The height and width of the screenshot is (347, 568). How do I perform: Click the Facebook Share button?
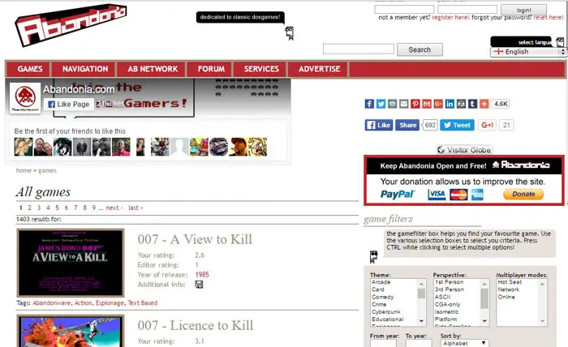point(407,125)
